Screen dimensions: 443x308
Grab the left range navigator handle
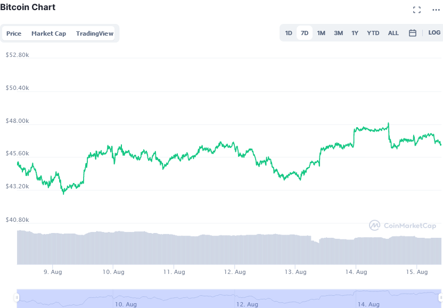coord(17,297)
